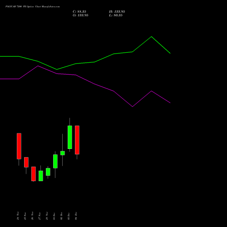227x227 pixels.
Task: Select the red candlestick for 26 Nov
Action: 34,174
